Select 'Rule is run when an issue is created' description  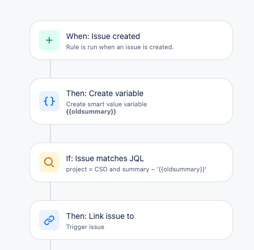coord(120,47)
